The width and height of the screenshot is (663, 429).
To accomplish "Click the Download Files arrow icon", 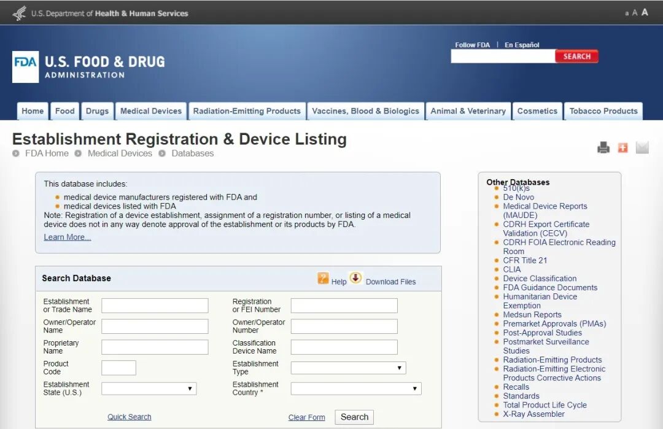I will [x=355, y=277].
